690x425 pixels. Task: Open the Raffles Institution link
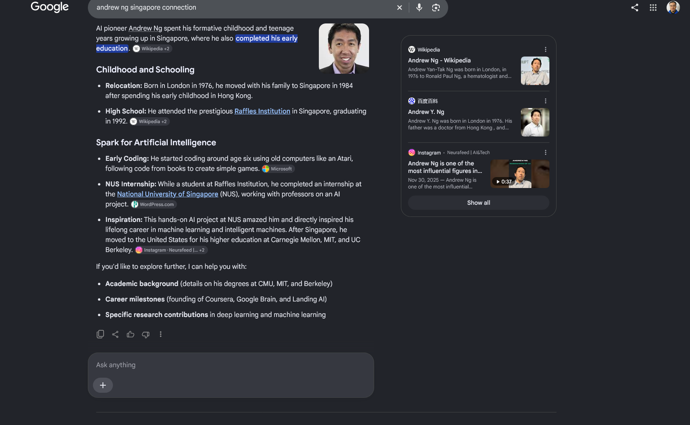[262, 111]
